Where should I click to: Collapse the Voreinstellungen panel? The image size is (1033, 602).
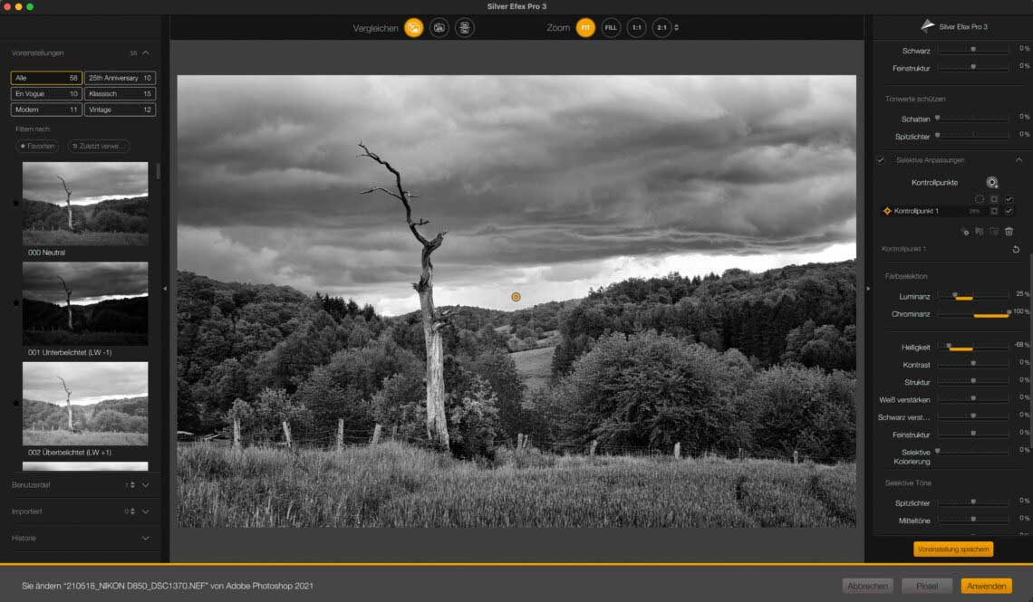click(146, 53)
